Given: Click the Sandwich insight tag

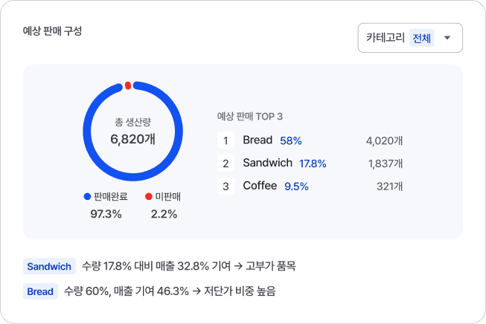Looking at the screenshot, I should point(49,267).
